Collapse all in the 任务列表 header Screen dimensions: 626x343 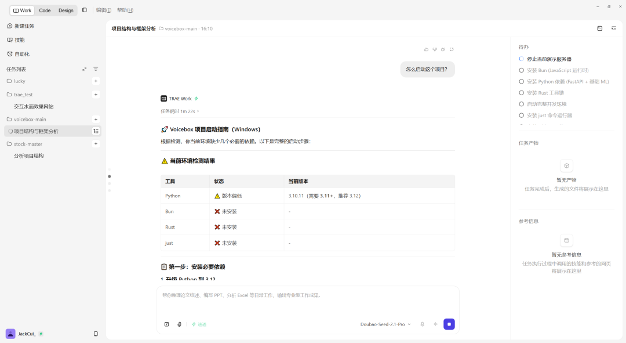tap(85, 69)
